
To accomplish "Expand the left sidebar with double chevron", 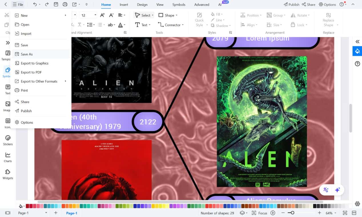I will [8, 43].
